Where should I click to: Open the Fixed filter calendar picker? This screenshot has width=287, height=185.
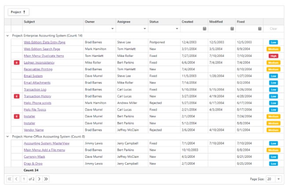260,28
